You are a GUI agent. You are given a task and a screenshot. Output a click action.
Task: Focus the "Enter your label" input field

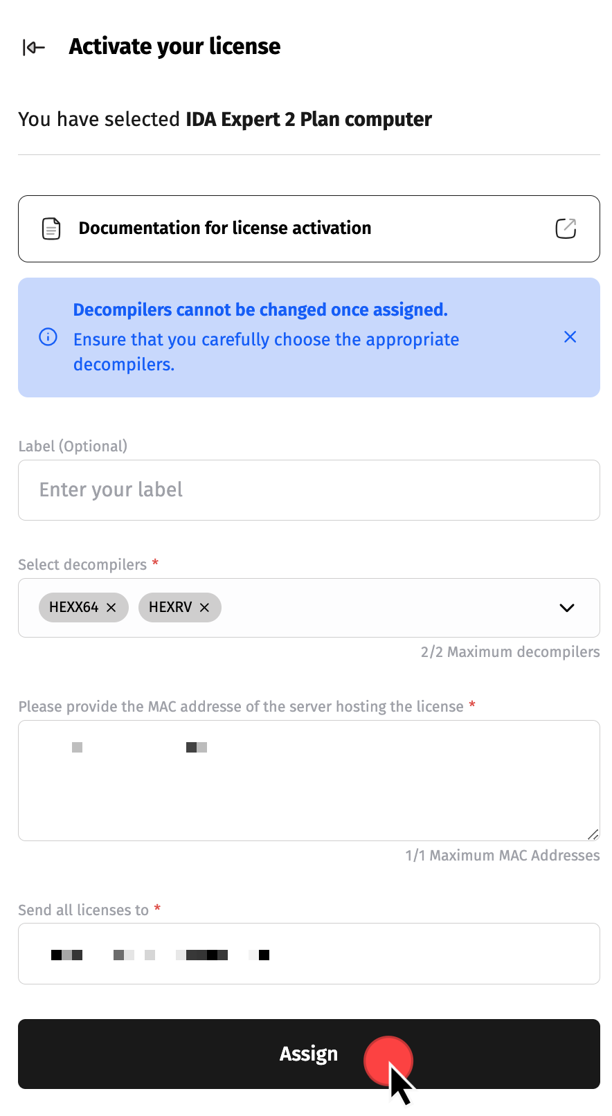coord(309,490)
